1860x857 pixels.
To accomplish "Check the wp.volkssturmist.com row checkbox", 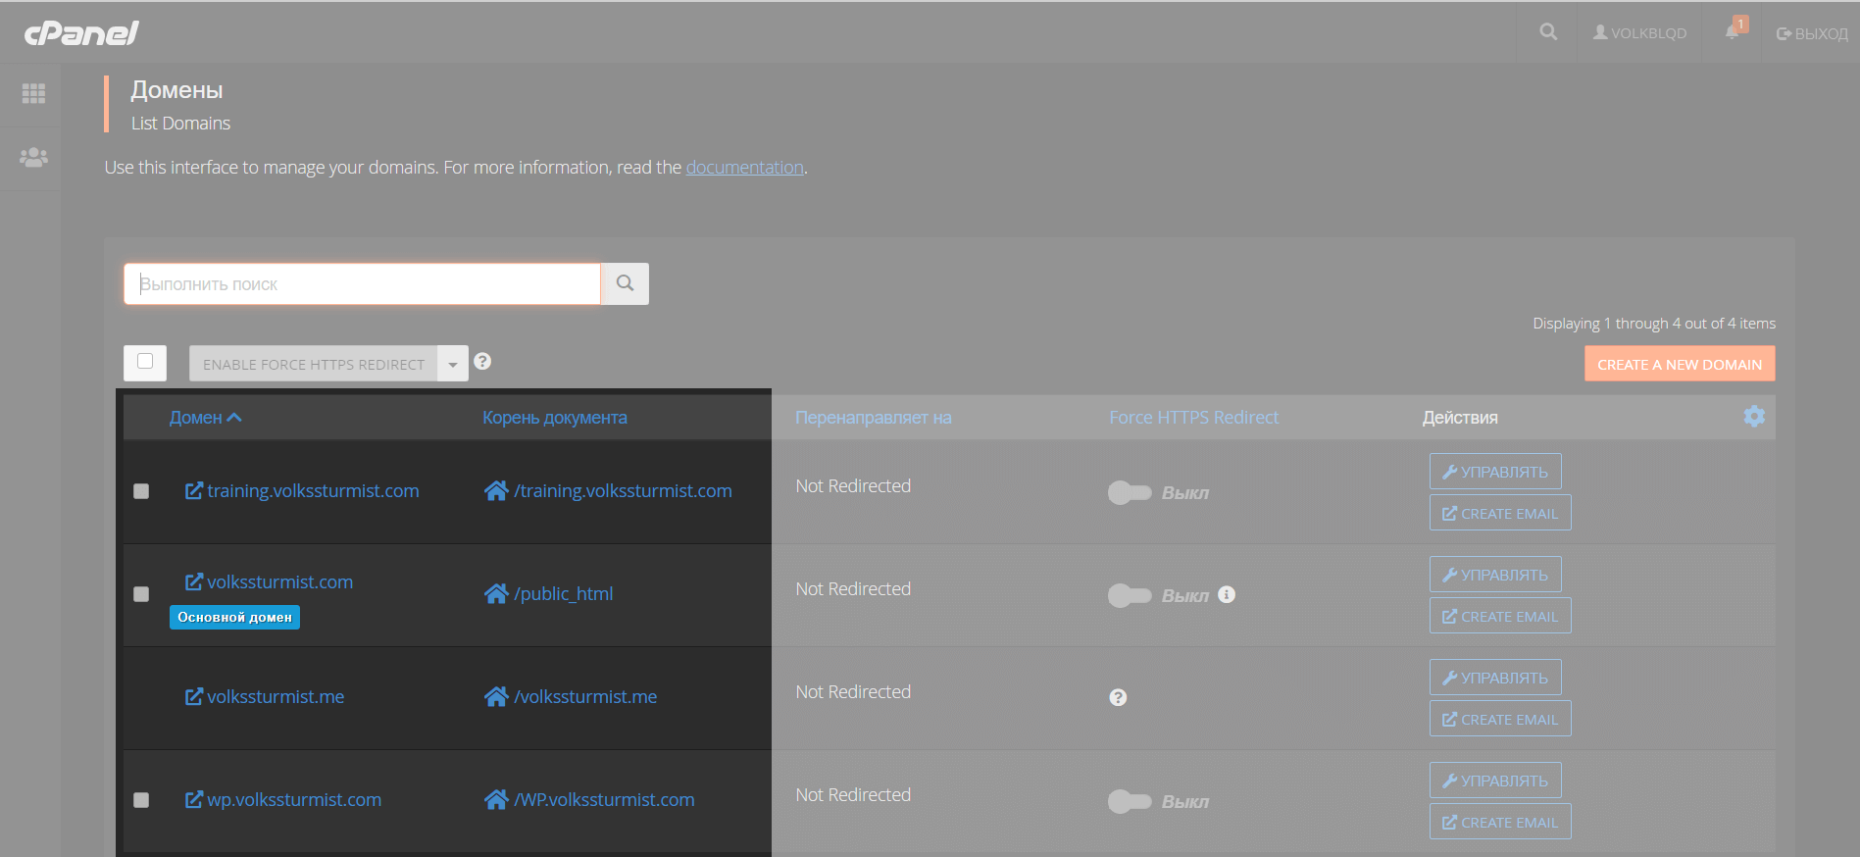I will point(141,800).
